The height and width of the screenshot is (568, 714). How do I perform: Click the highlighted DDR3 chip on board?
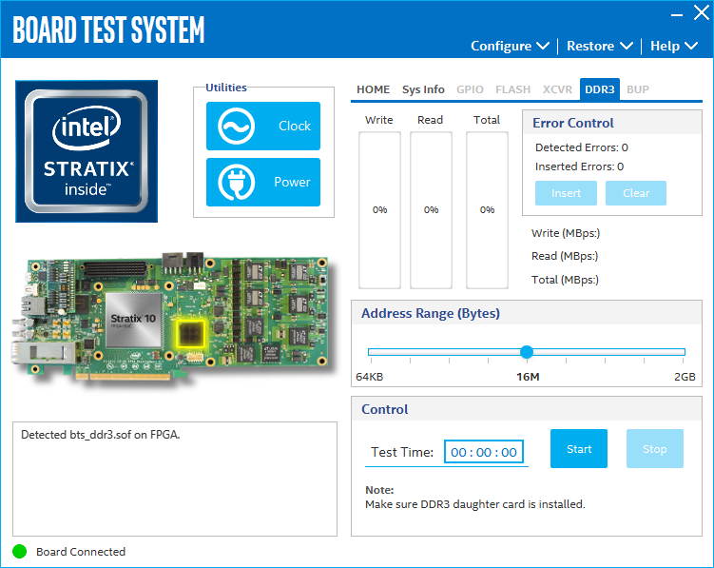(190, 333)
